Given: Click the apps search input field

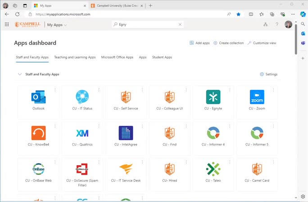Looking at the screenshot, I should click(x=146, y=25).
